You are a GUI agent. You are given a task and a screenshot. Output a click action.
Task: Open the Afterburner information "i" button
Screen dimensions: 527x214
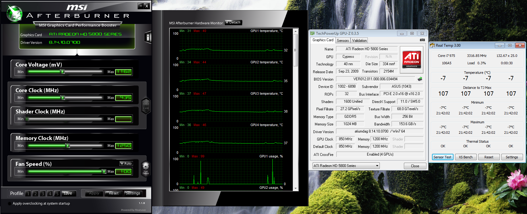(x=148, y=38)
